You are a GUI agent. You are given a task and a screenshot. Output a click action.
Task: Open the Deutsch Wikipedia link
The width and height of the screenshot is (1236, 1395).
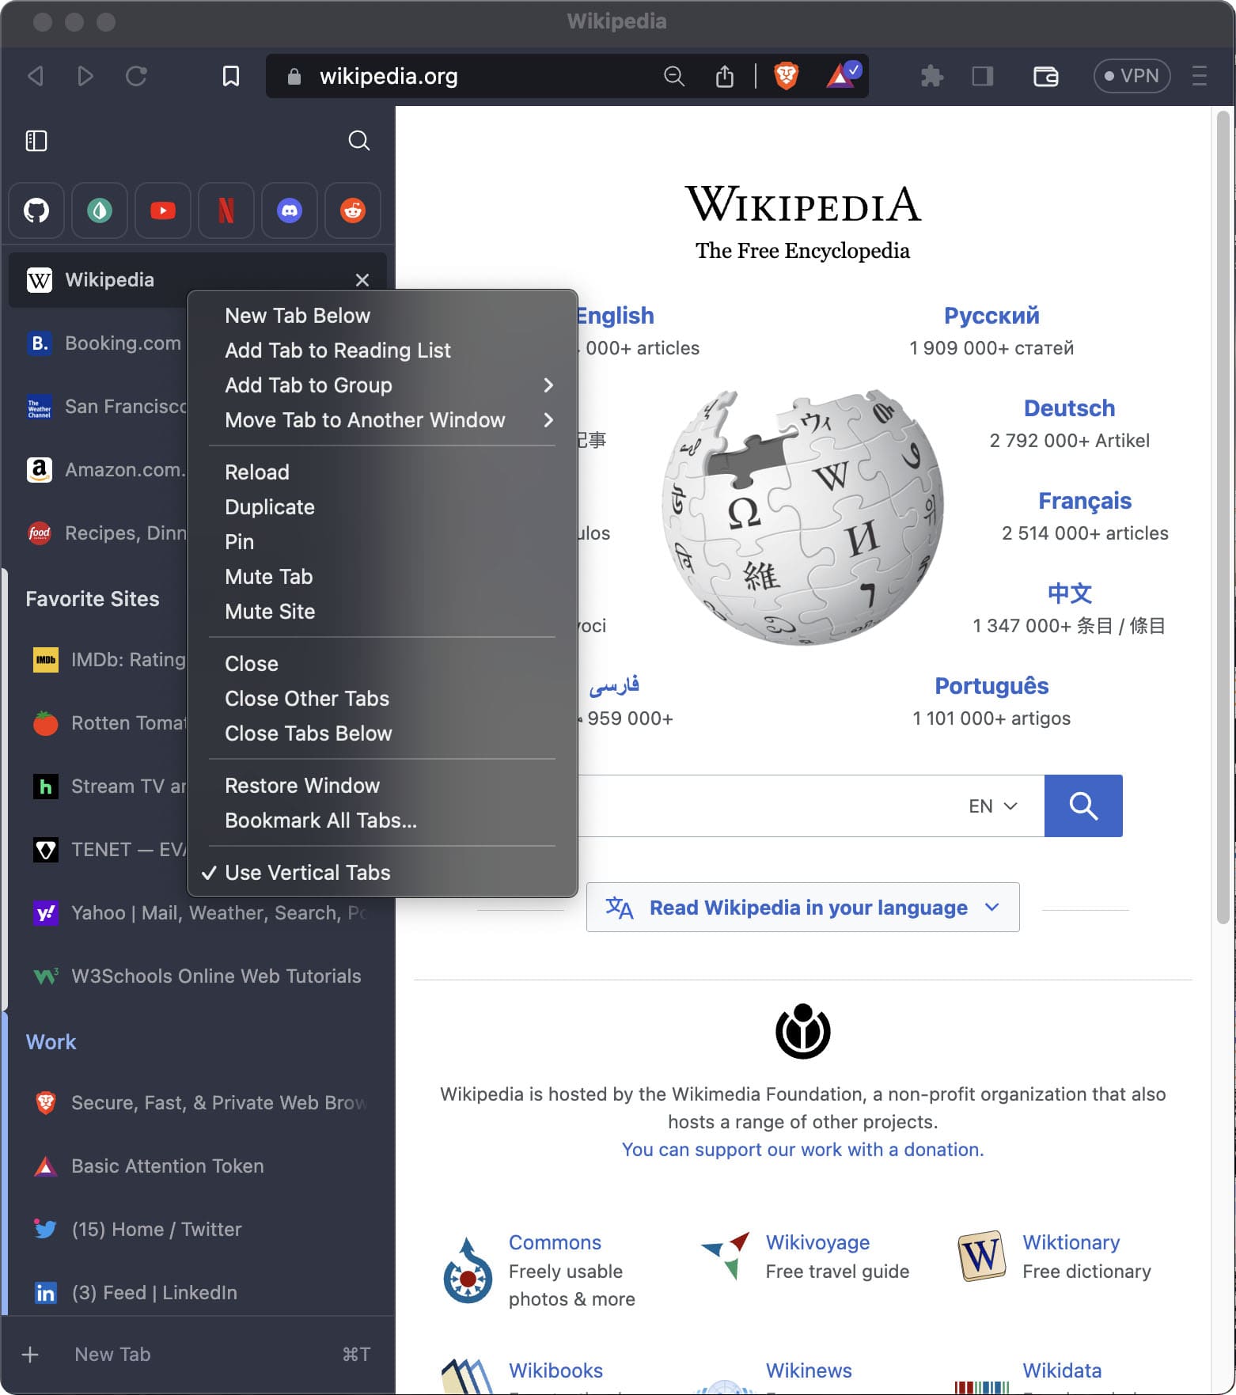pyautogui.click(x=1069, y=408)
